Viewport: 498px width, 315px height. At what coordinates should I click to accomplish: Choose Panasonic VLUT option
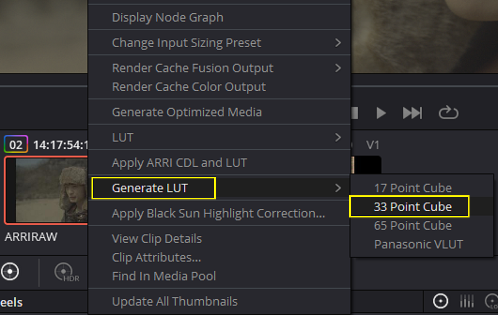(421, 244)
